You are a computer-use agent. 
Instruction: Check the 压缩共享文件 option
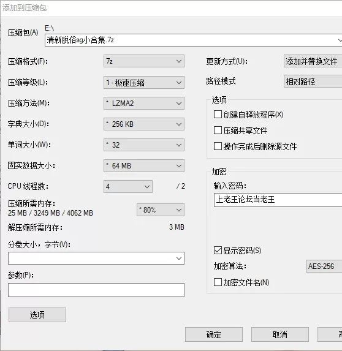click(x=218, y=130)
